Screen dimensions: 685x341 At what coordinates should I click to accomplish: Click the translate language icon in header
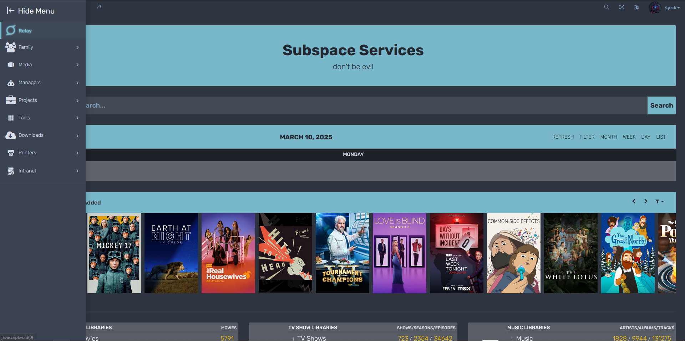(x=636, y=7)
